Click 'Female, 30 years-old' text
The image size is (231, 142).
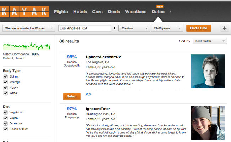(101, 67)
